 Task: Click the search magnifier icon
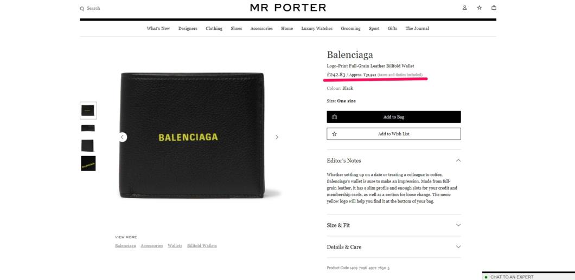(82, 9)
